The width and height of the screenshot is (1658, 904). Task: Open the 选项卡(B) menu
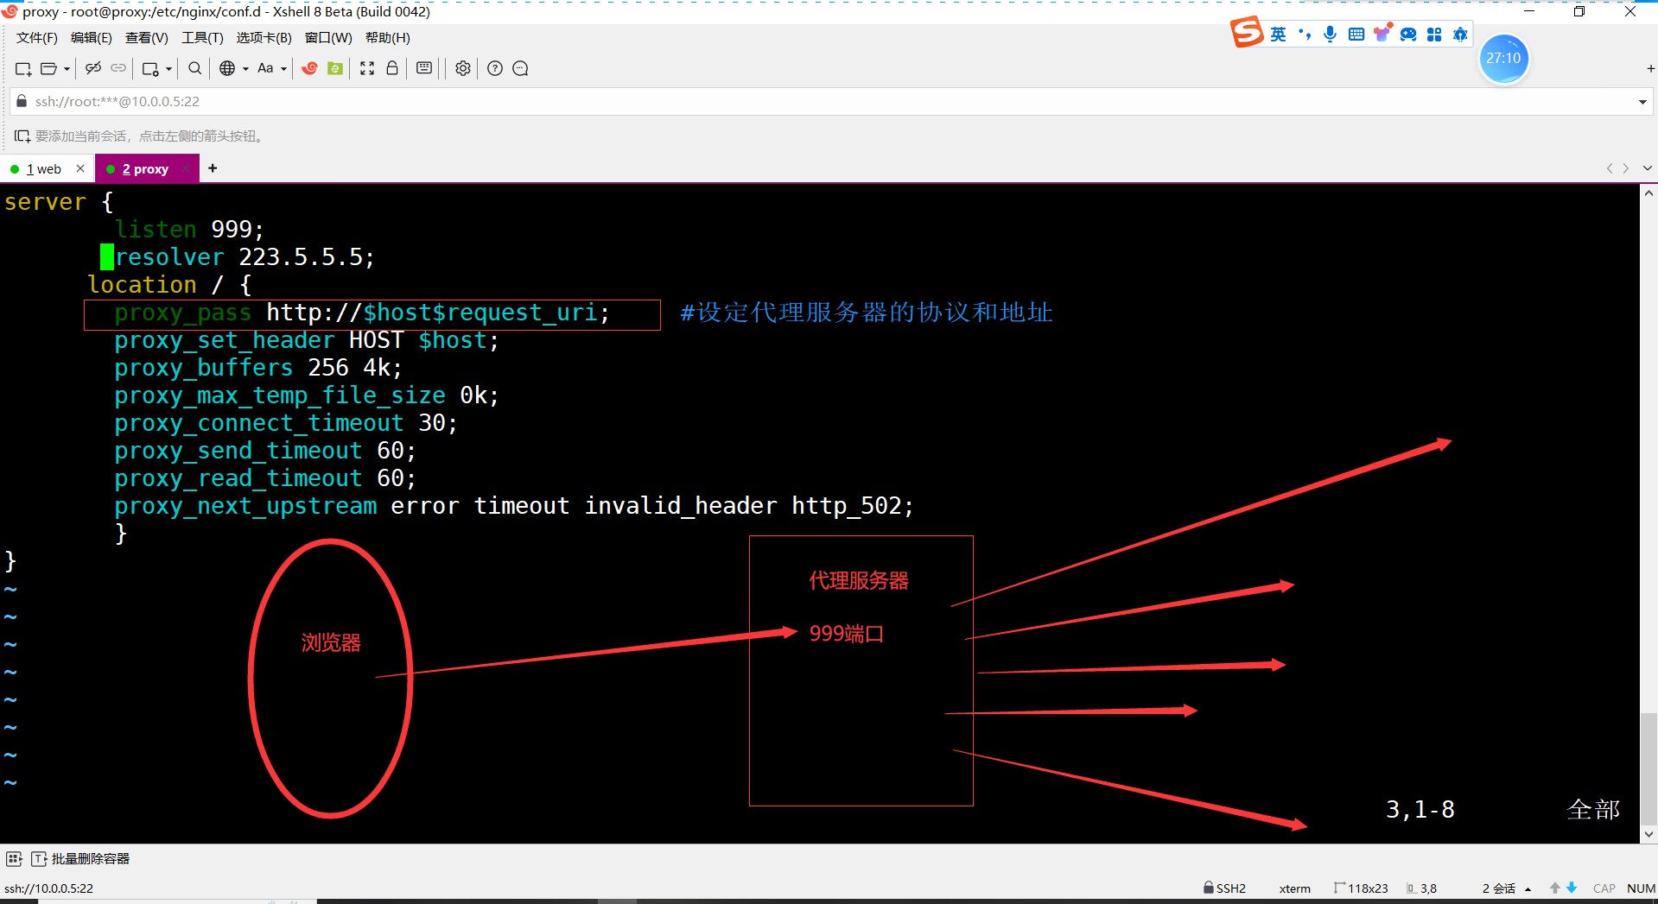click(x=264, y=38)
